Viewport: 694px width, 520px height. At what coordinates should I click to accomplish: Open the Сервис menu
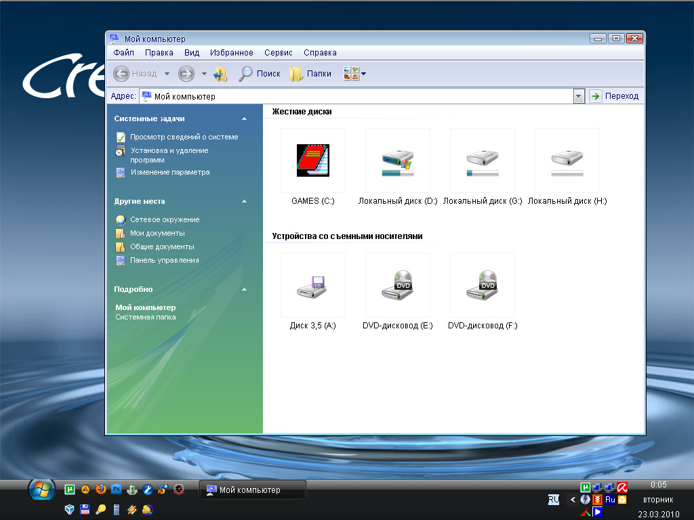(x=278, y=53)
